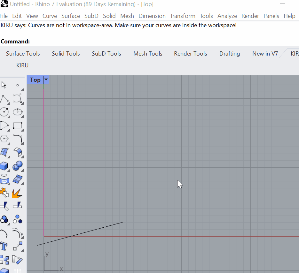Select the Fillet Curves tool
The height and width of the screenshot is (273, 299).
point(18,139)
